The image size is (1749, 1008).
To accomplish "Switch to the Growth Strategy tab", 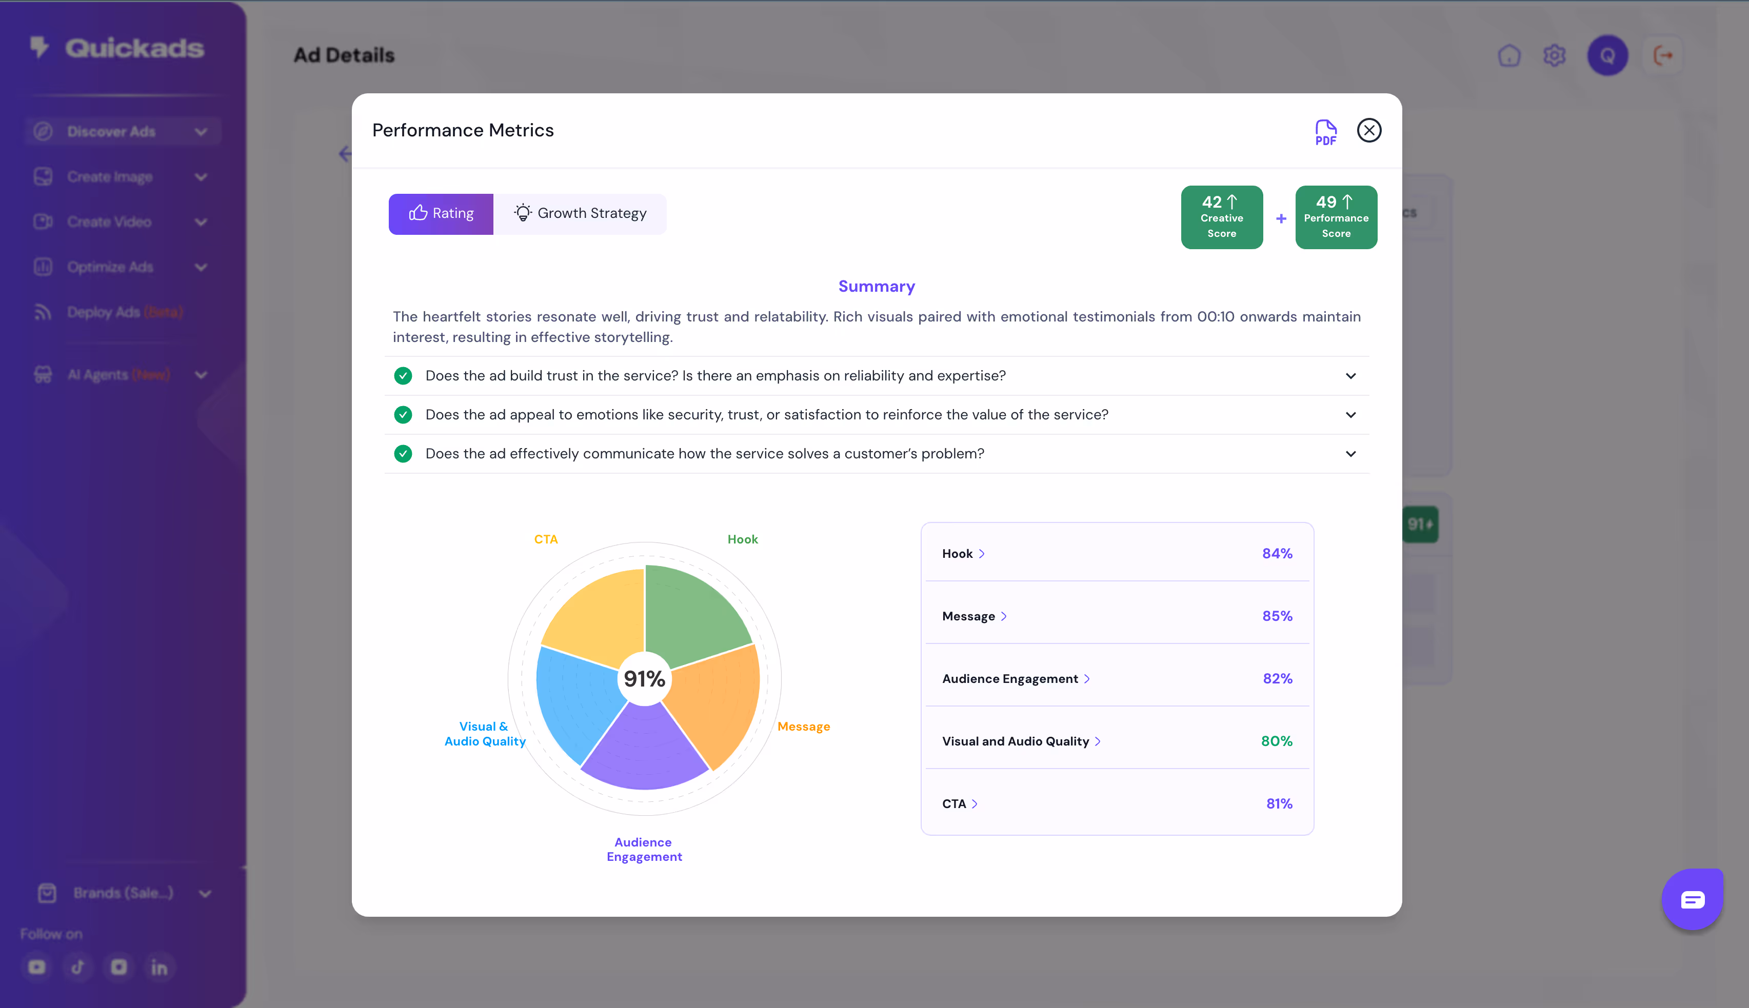I will 580,213.
